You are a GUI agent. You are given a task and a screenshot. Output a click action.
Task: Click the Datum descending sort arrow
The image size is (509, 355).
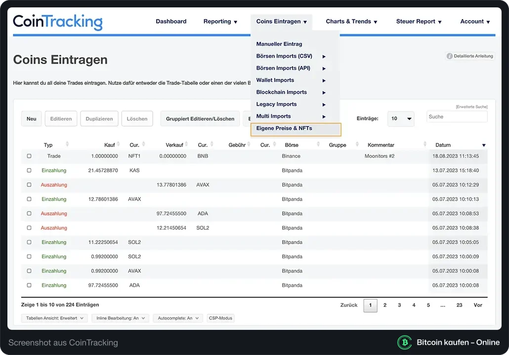(484, 145)
